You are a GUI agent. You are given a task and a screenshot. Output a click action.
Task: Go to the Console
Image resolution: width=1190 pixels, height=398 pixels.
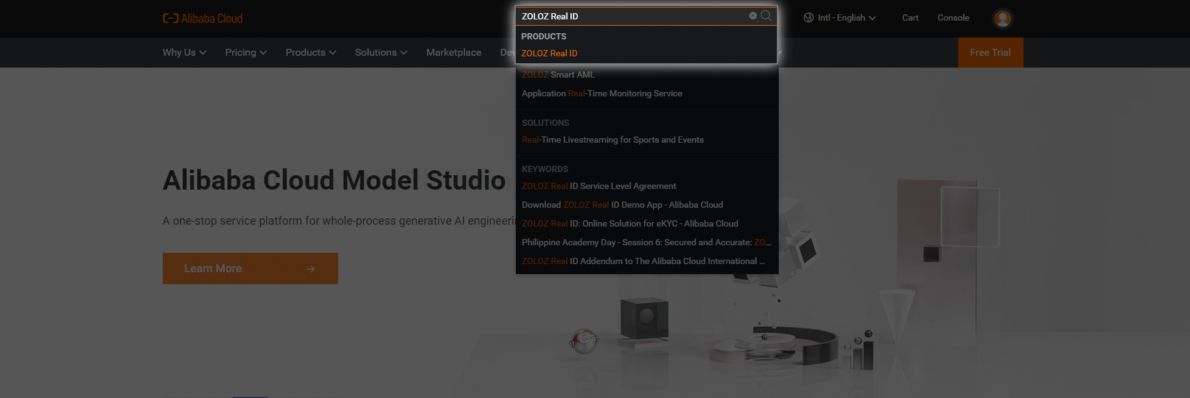(x=953, y=18)
